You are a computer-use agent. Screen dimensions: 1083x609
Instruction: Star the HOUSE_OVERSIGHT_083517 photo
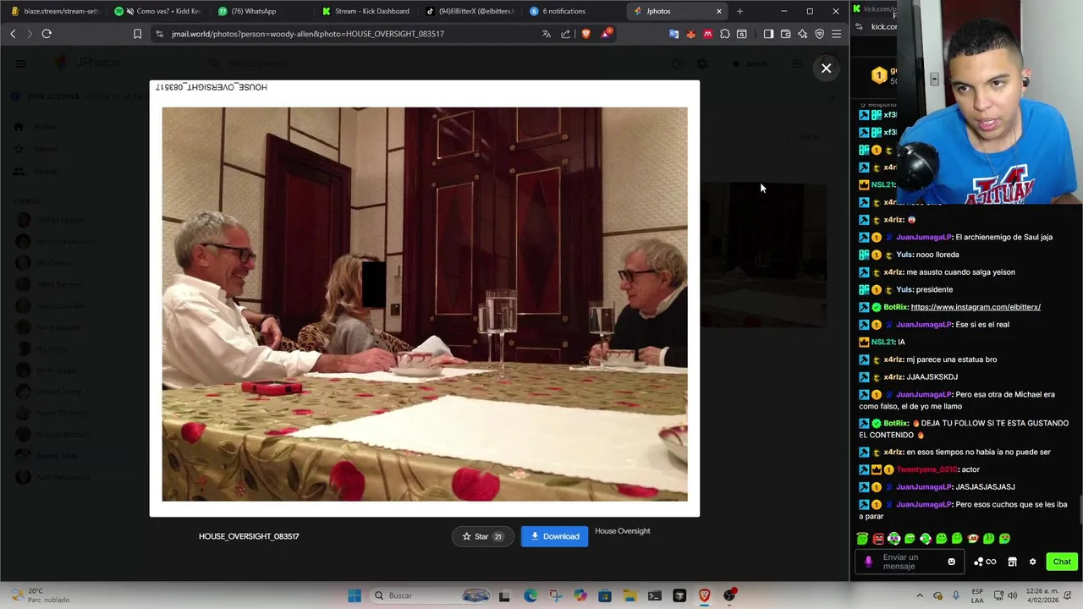482,536
